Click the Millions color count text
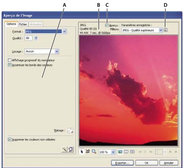This screenshot has width=183, height=168. pos(114,29)
